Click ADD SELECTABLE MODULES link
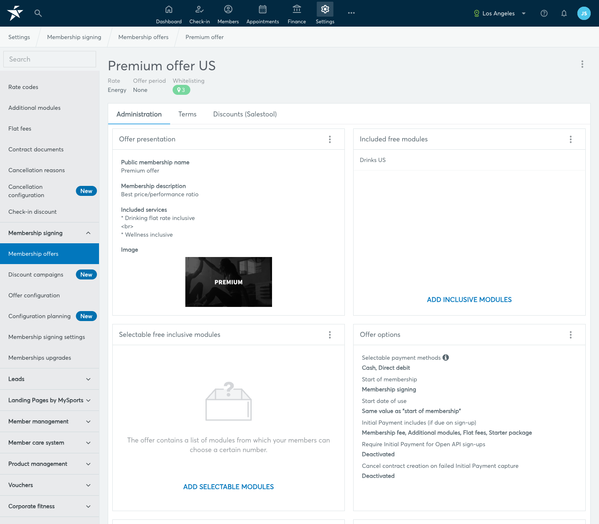Image resolution: width=599 pixels, height=524 pixels. (x=228, y=487)
